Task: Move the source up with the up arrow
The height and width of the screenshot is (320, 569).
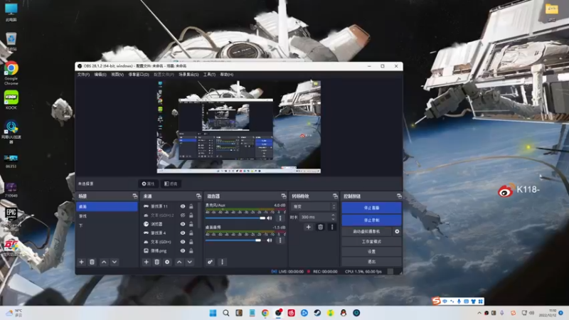Action: [179, 262]
